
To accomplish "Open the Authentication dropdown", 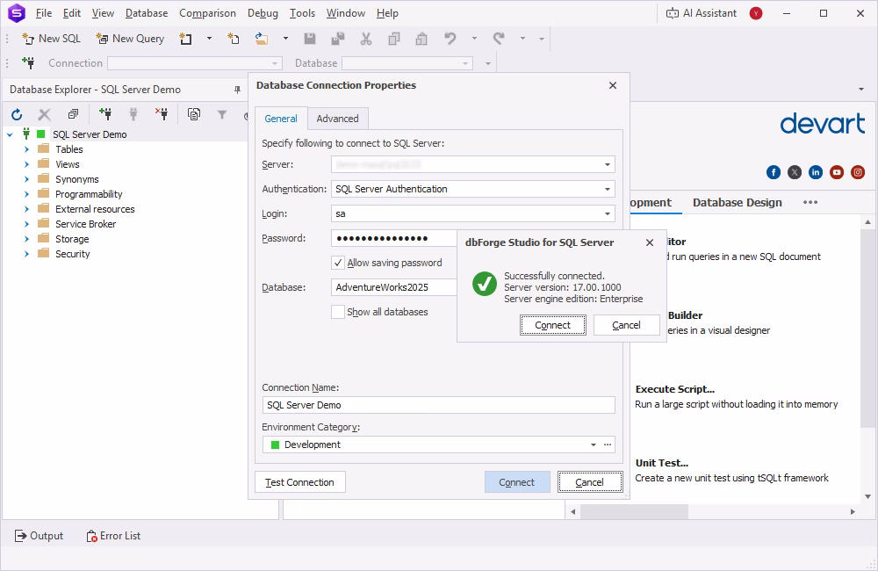I will [608, 189].
